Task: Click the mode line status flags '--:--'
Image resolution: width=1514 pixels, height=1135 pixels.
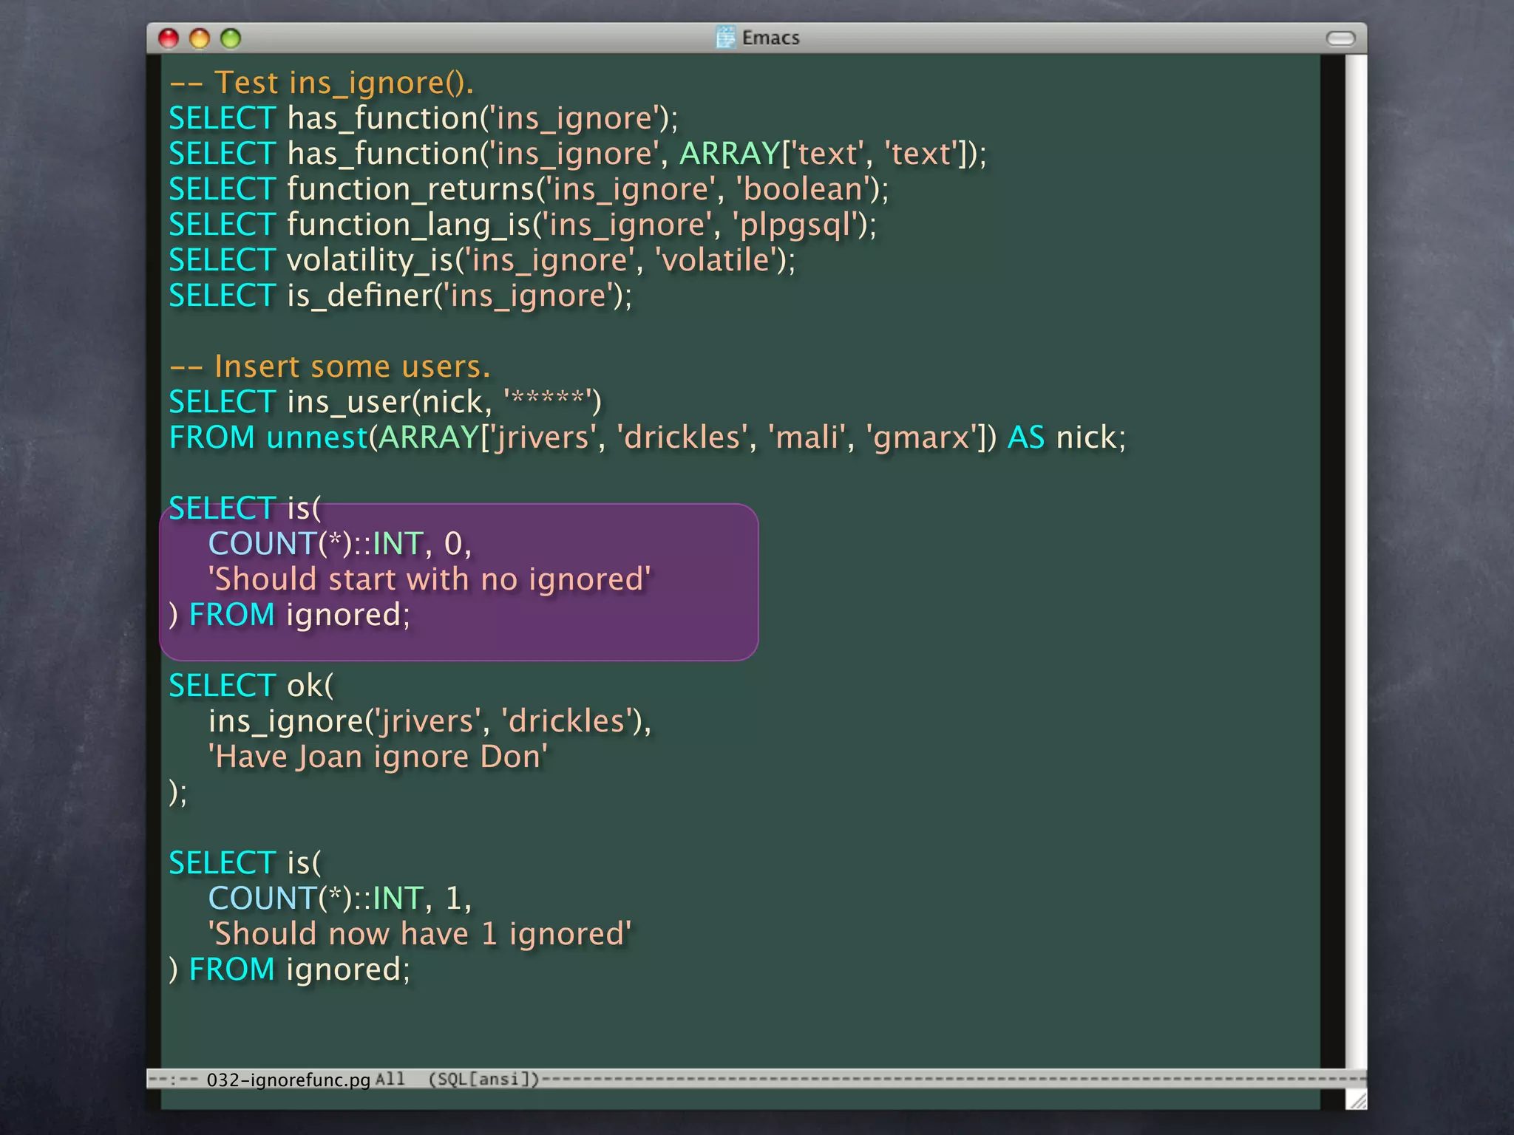Action: [173, 1080]
